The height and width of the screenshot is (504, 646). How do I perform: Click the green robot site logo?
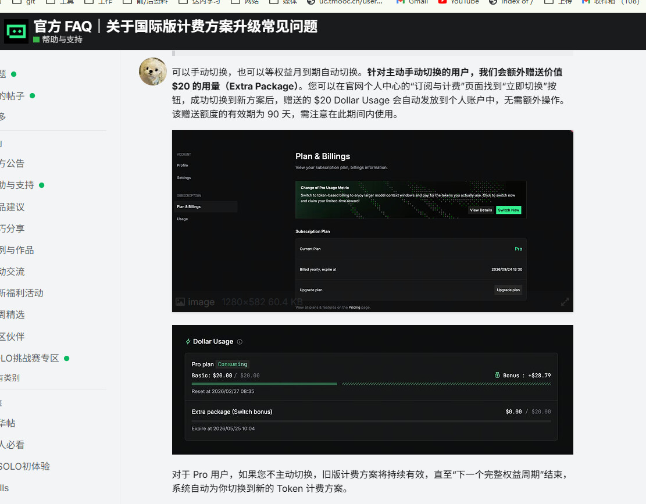16,31
